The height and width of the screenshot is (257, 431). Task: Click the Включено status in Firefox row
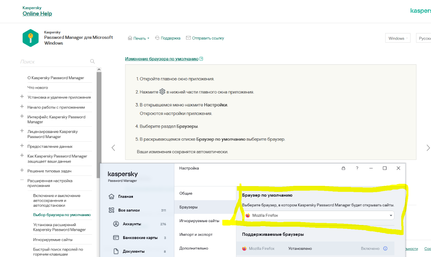(x=370, y=248)
